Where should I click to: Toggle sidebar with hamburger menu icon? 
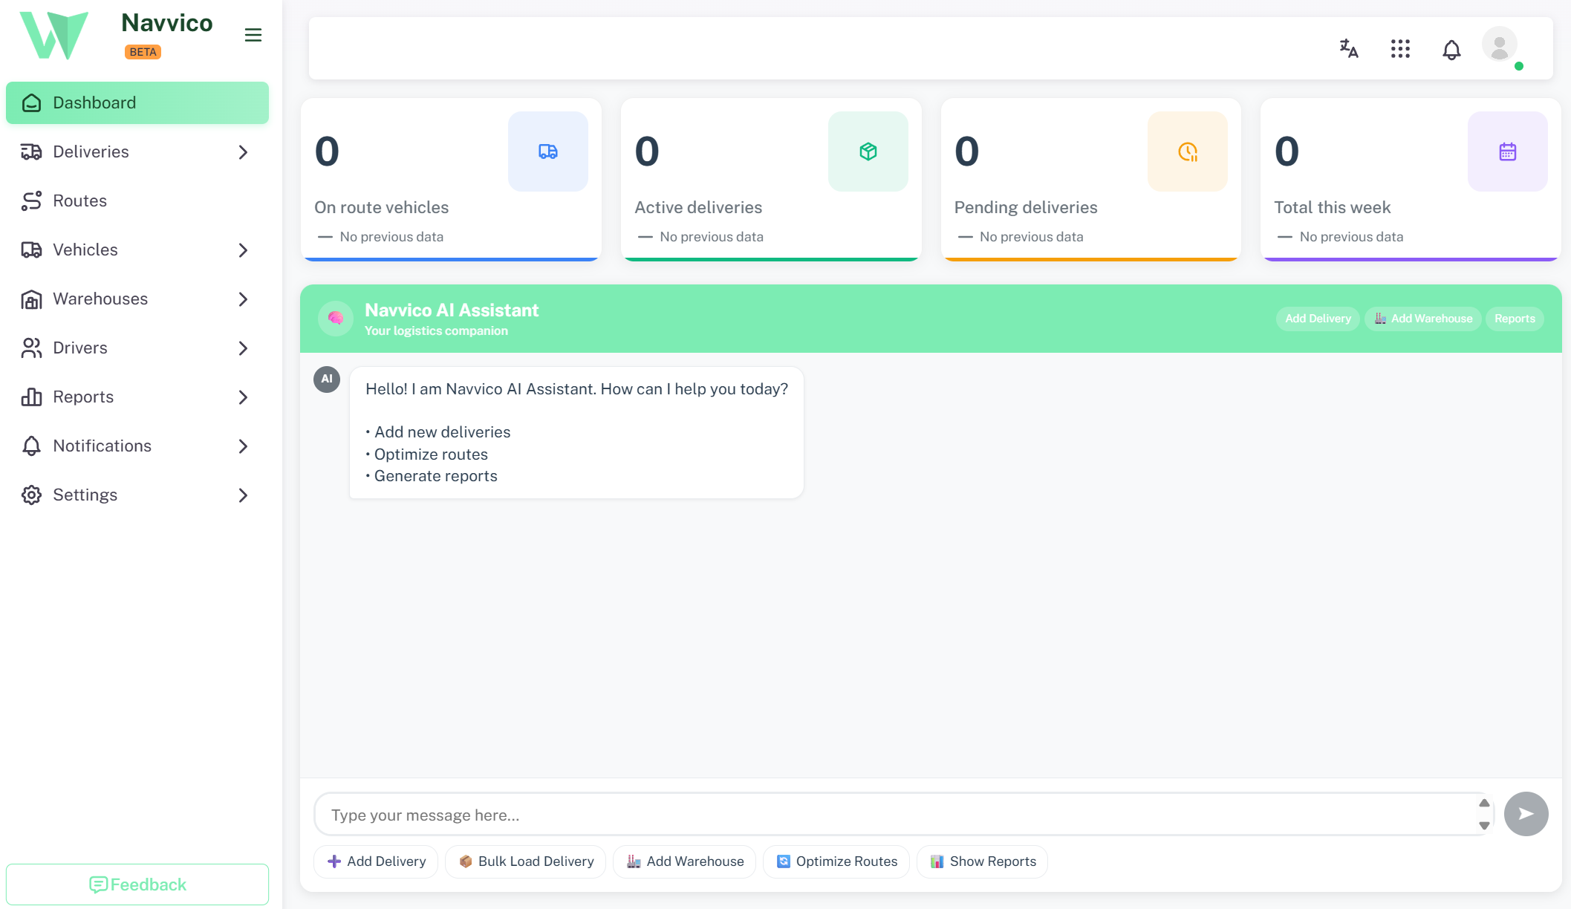[x=253, y=35]
